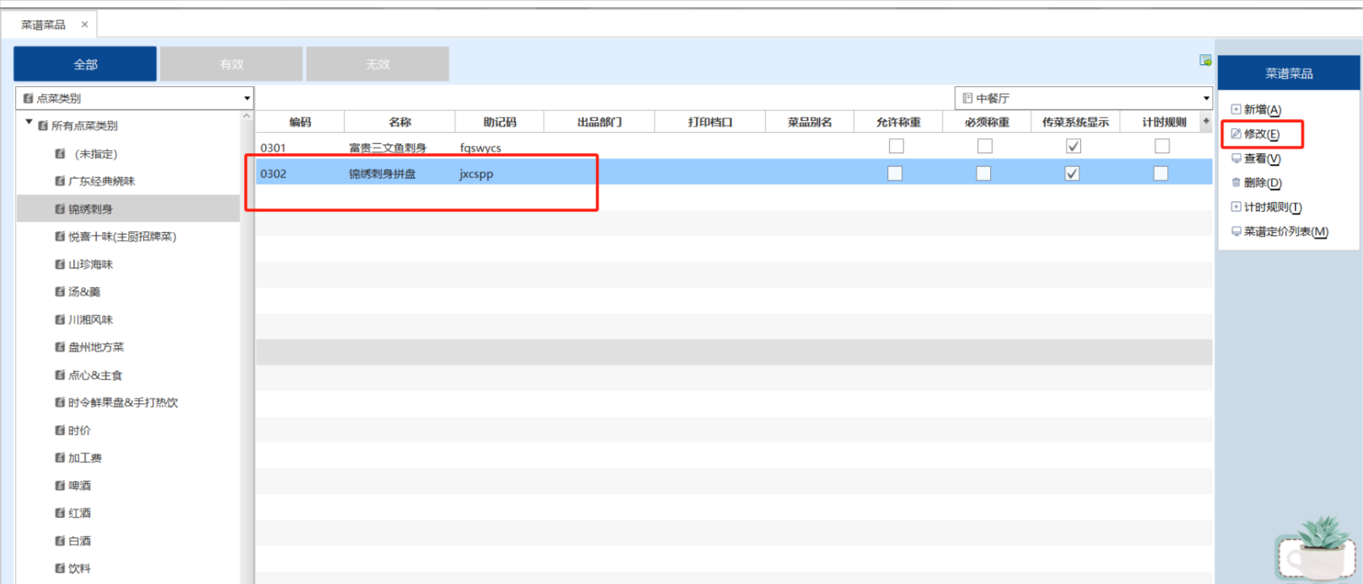
Task: Switch to the 有效 filter tab
Action: (x=232, y=64)
